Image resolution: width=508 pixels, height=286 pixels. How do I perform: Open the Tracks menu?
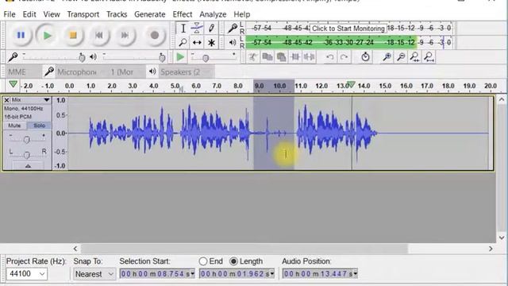pyautogui.click(x=117, y=14)
